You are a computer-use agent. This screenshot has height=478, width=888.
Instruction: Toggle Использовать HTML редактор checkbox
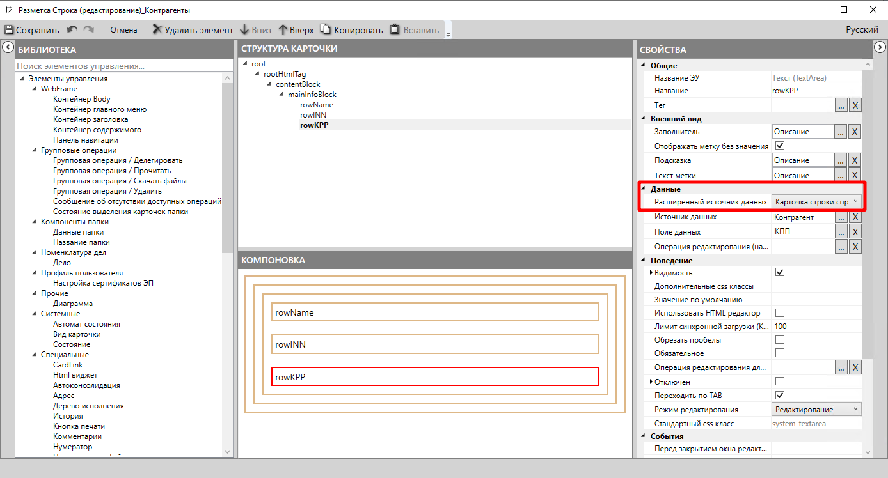click(x=780, y=313)
